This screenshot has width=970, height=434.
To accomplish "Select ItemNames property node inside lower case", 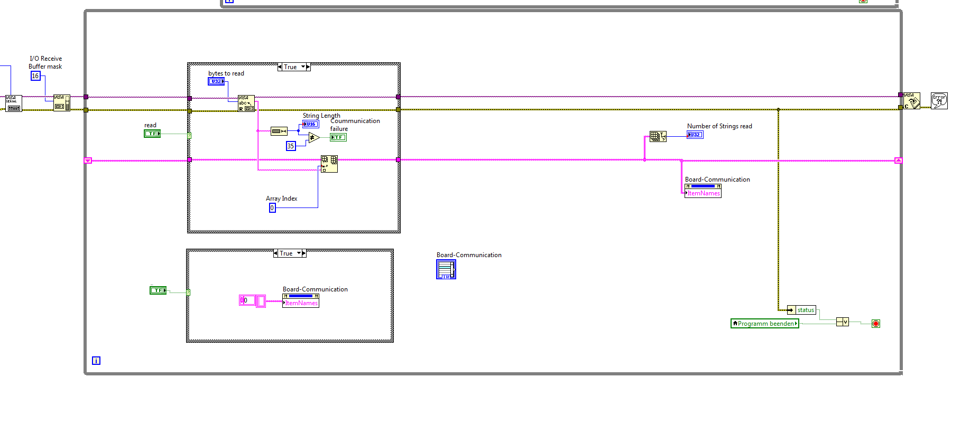I will click(x=301, y=300).
